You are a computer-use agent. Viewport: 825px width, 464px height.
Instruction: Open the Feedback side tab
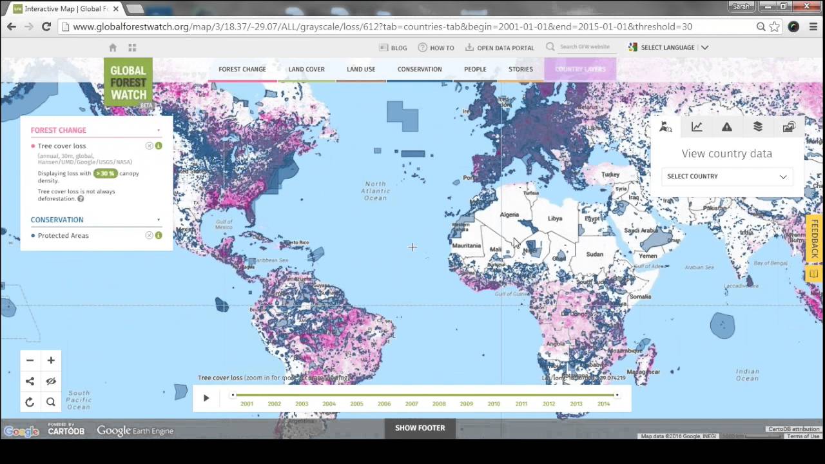(x=815, y=239)
